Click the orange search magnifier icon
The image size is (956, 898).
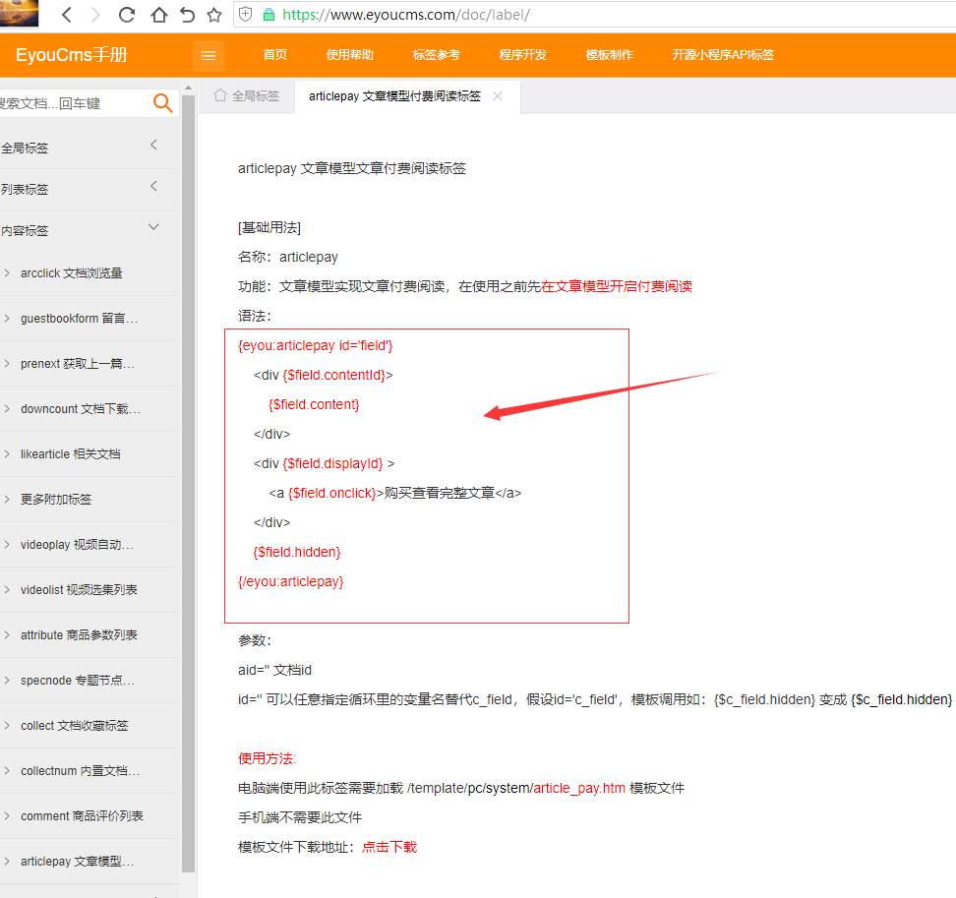[162, 103]
